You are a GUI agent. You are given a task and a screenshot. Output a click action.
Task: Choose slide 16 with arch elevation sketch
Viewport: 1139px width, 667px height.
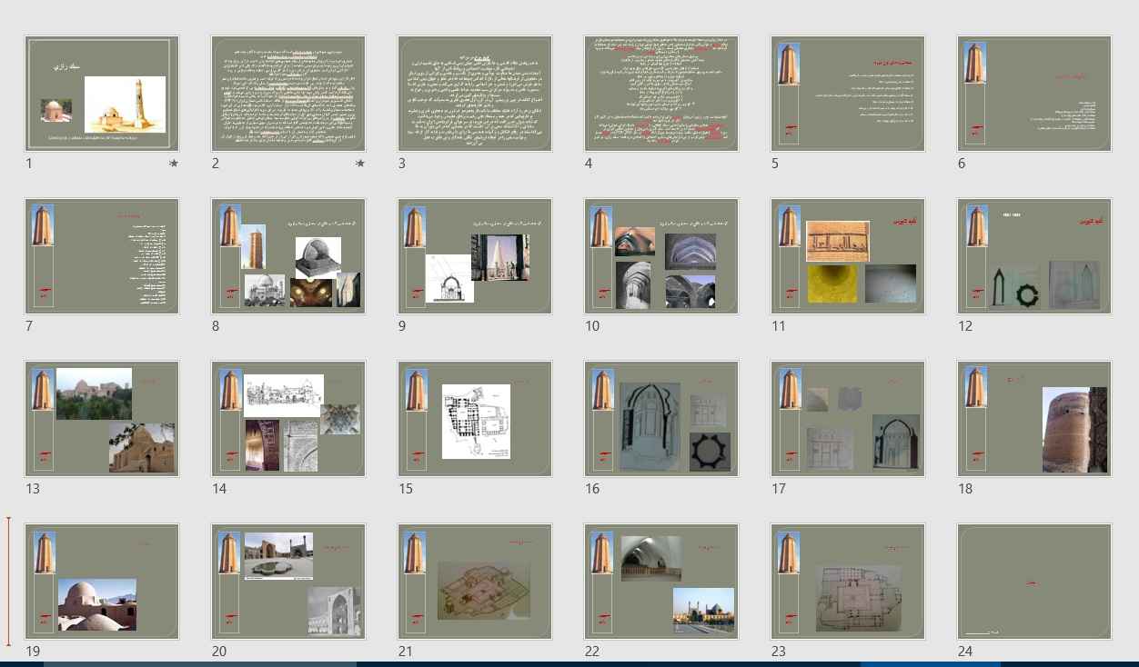661,419
